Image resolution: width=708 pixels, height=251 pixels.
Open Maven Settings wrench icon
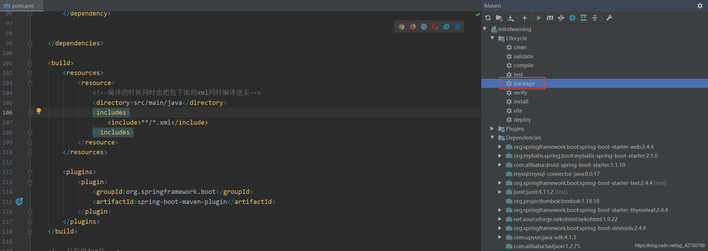coord(609,18)
